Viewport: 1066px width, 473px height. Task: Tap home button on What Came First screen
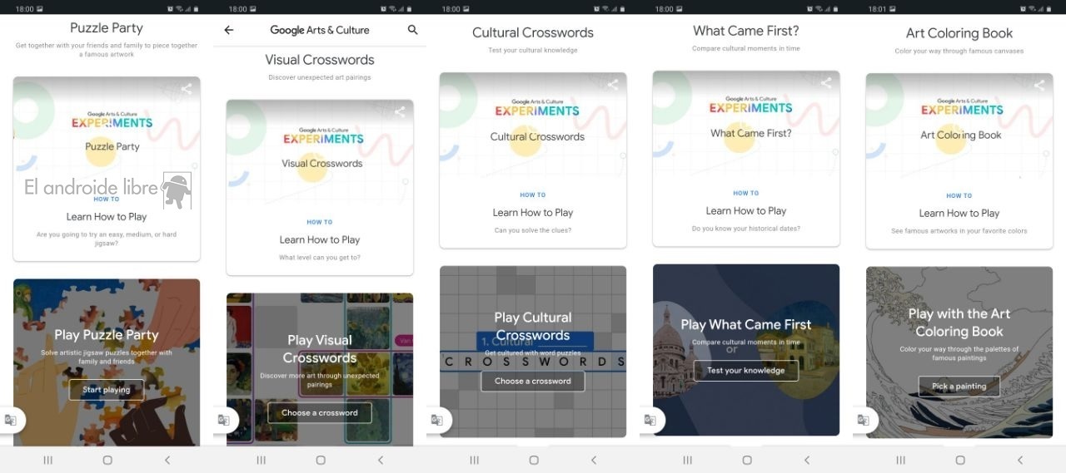tap(747, 460)
